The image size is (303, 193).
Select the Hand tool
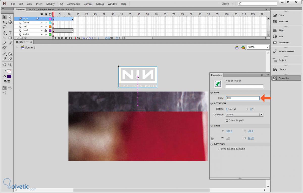pos(4,65)
